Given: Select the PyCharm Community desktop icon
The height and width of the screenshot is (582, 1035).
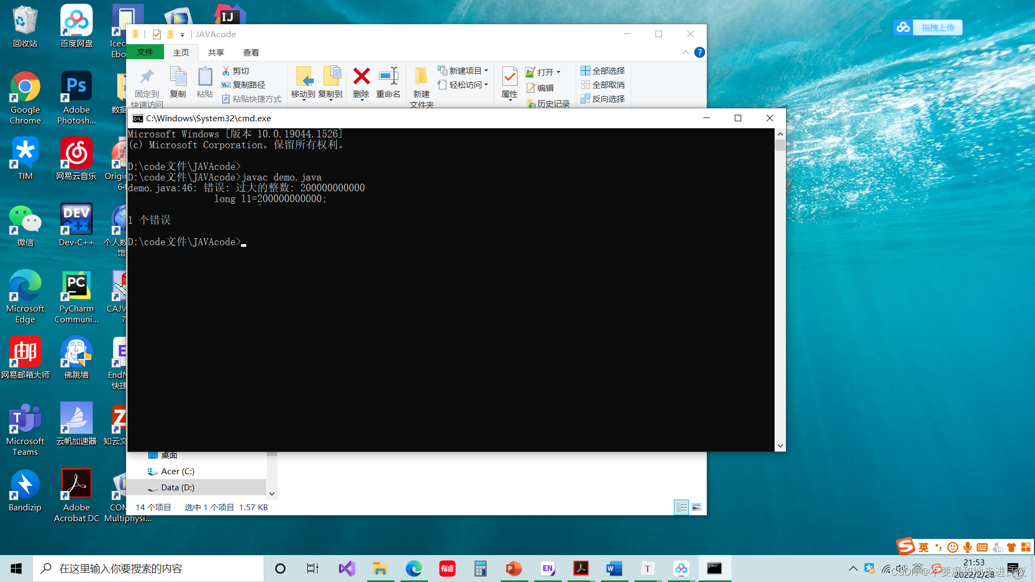Looking at the screenshot, I should tap(77, 297).
